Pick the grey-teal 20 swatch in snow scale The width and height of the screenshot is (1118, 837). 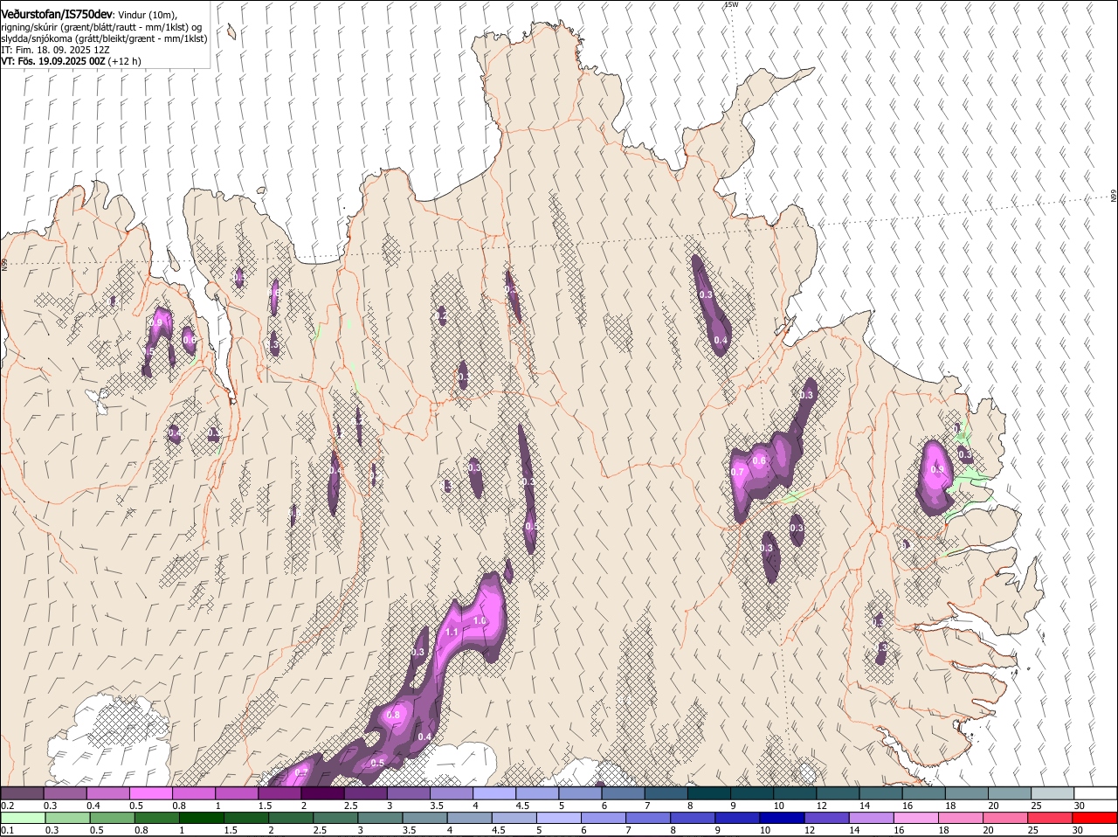[1010, 792]
